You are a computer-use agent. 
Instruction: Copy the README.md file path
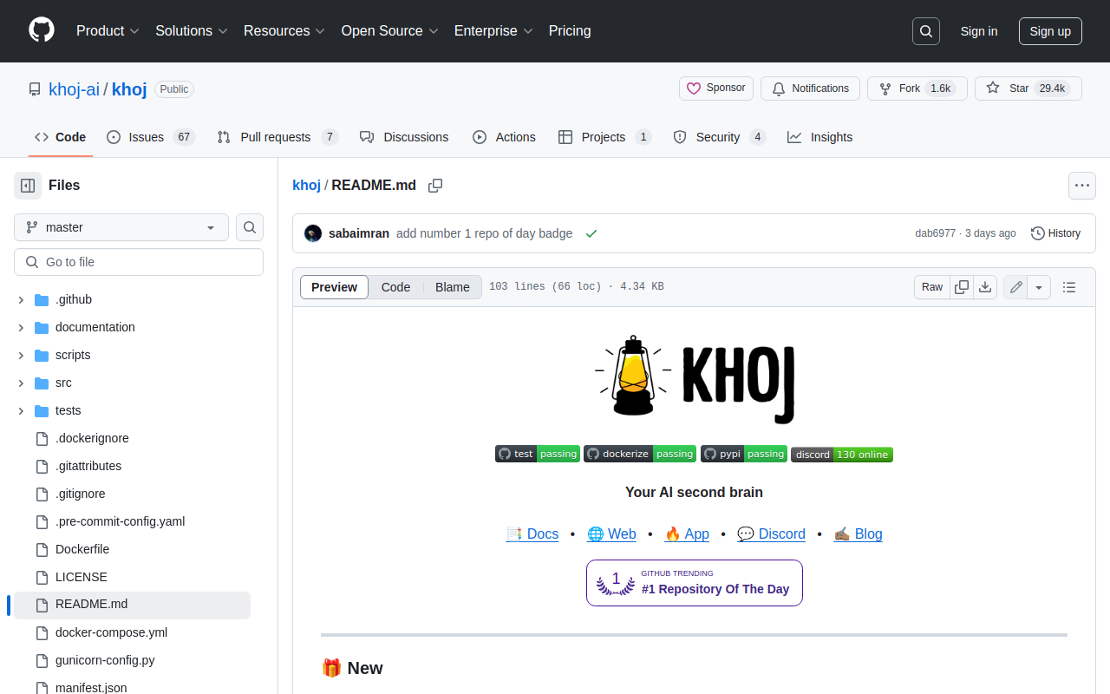[x=435, y=186]
